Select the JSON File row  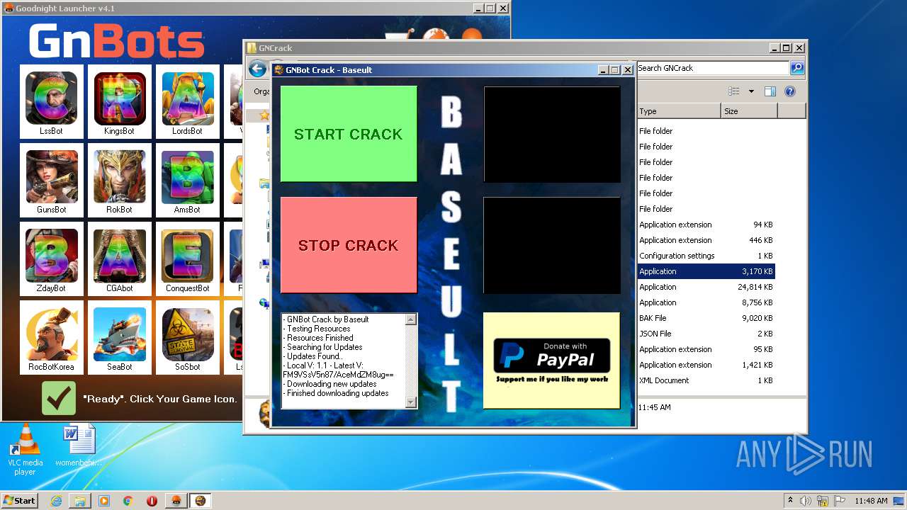click(706, 334)
